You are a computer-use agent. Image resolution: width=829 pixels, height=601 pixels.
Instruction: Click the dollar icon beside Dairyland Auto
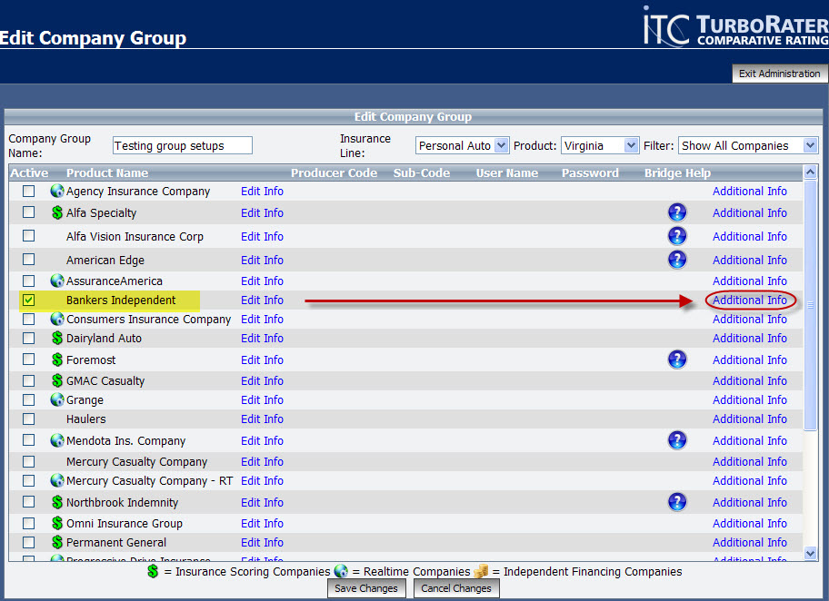[57, 338]
